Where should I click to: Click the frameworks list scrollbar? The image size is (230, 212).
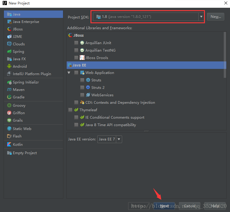pos(225,55)
